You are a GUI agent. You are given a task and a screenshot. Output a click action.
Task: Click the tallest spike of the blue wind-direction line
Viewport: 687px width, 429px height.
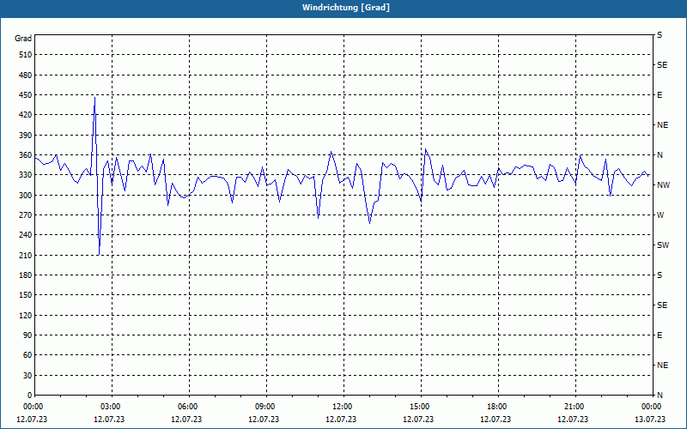coord(94,98)
